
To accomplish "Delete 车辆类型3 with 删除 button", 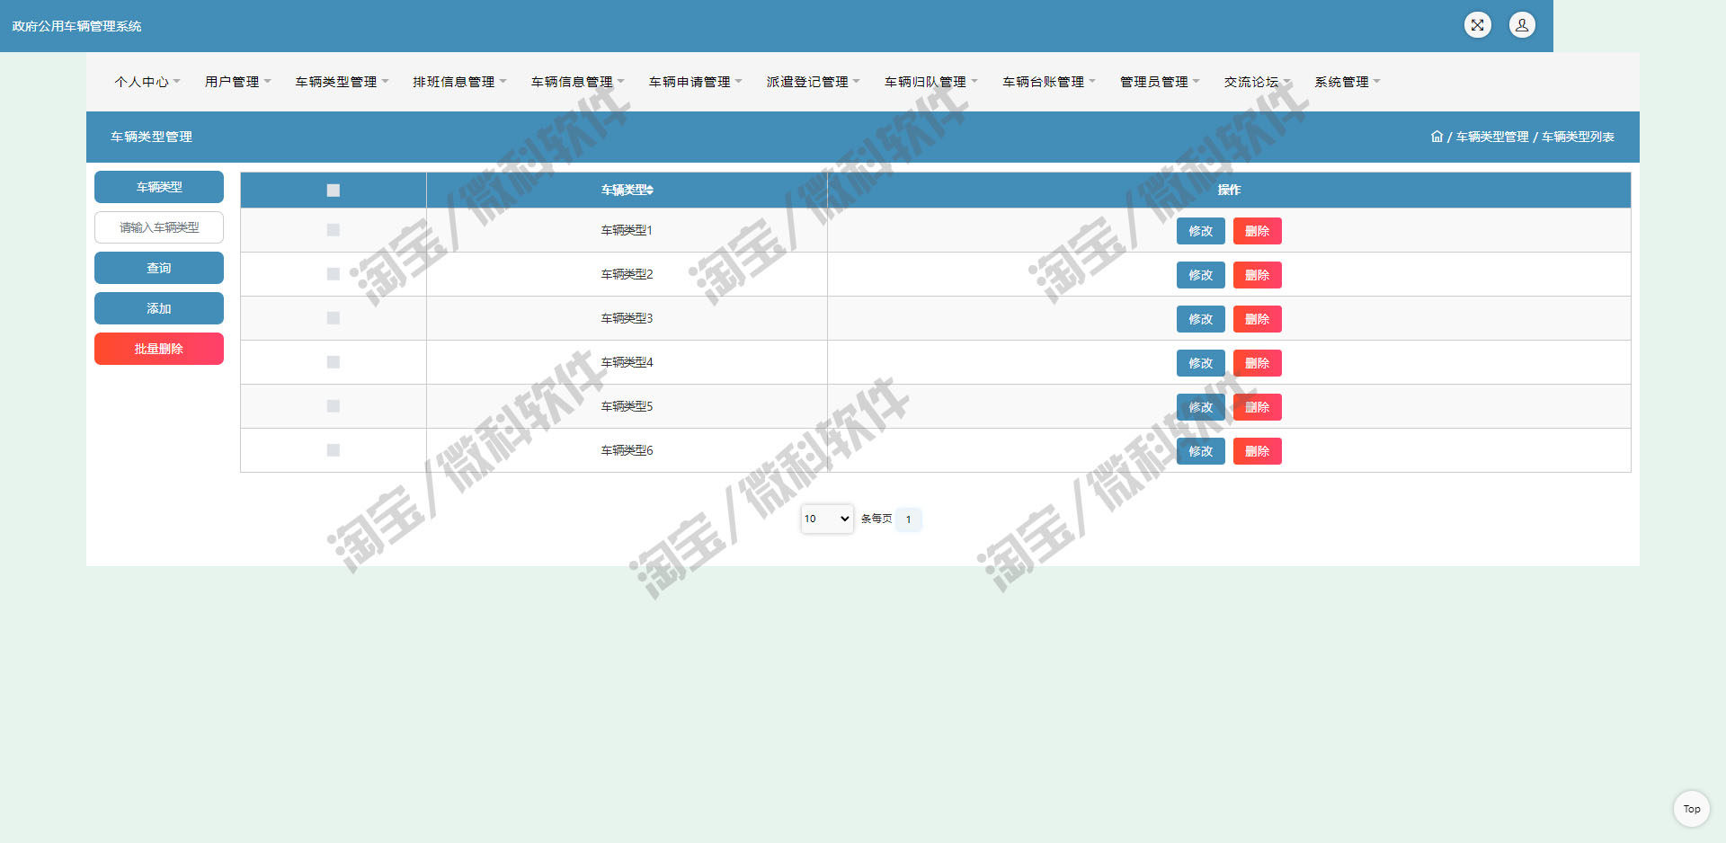I will [1257, 319].
